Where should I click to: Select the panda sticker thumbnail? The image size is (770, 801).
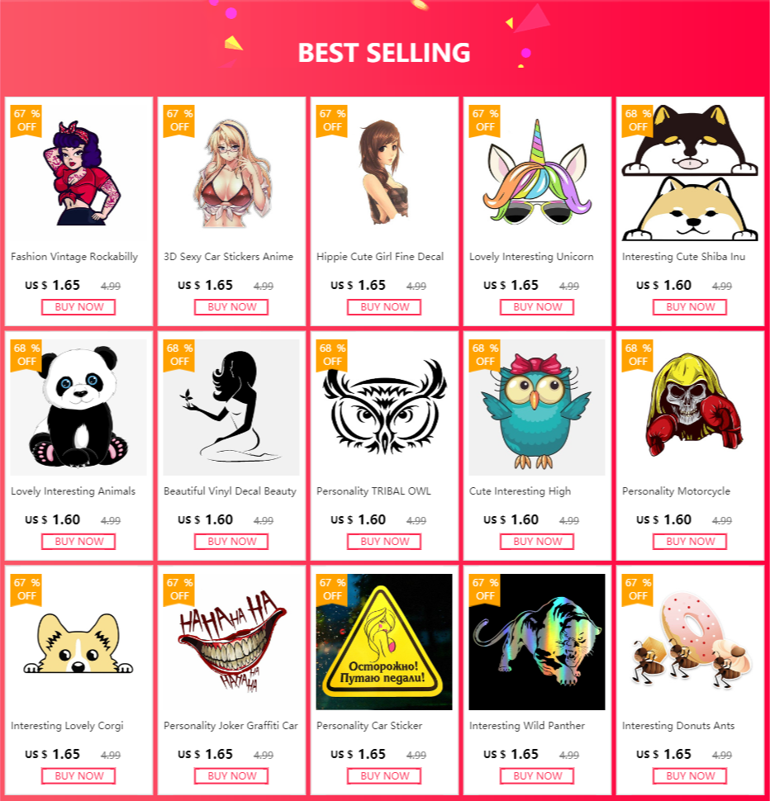(x=78, y=407)
